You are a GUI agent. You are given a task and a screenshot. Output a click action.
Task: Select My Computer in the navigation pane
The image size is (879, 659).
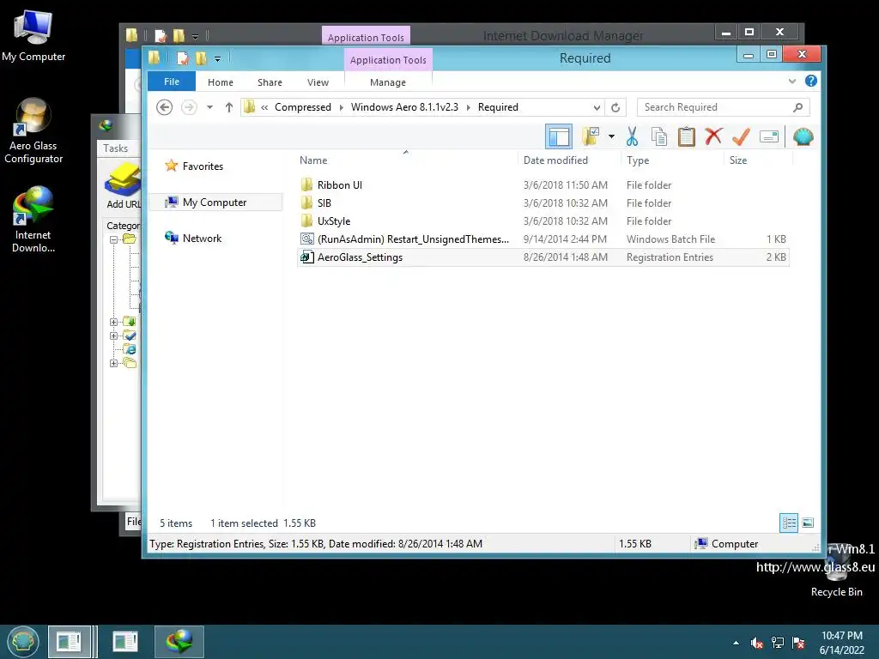(x=215, y=203)
